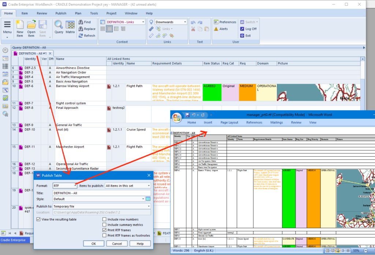Viewport: 375px width, 255px height.
Task: Enable Print RTF frames as footnotes checkbox
Action: pyautogui.click(x=104, y=235)
